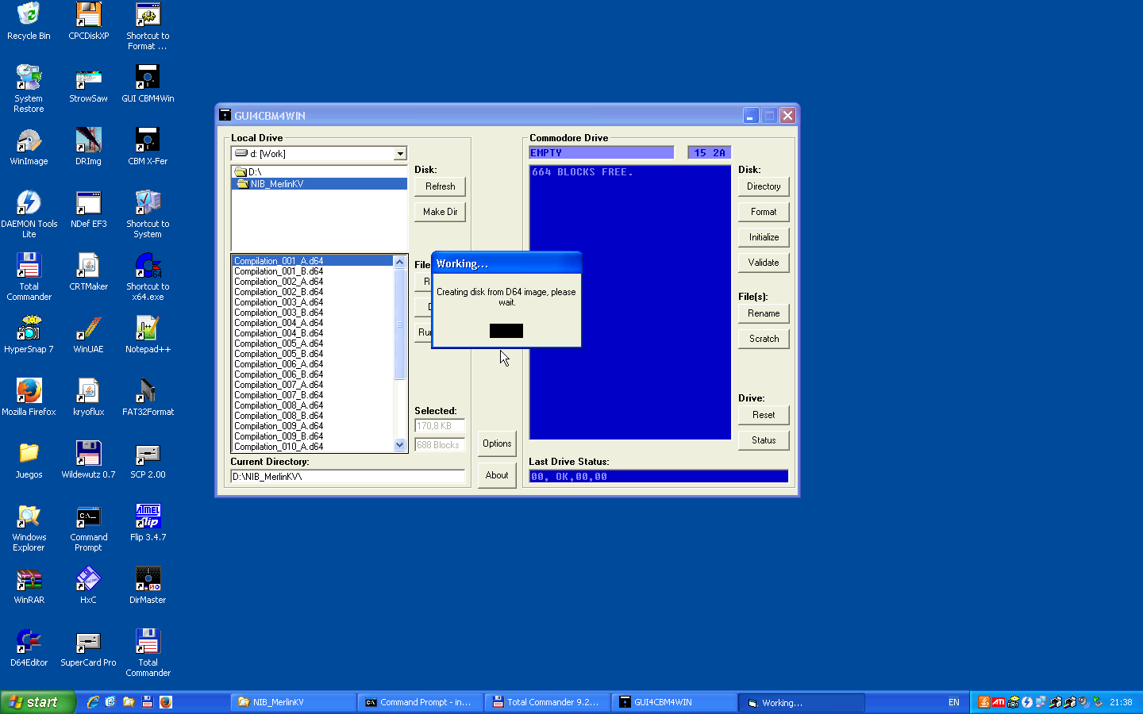Switch to GUI4CBM4WIN taskbar button
Image resolution: width=1143 pixels, height=714 pixels.
pyautogui.click(x=675, y=702)
